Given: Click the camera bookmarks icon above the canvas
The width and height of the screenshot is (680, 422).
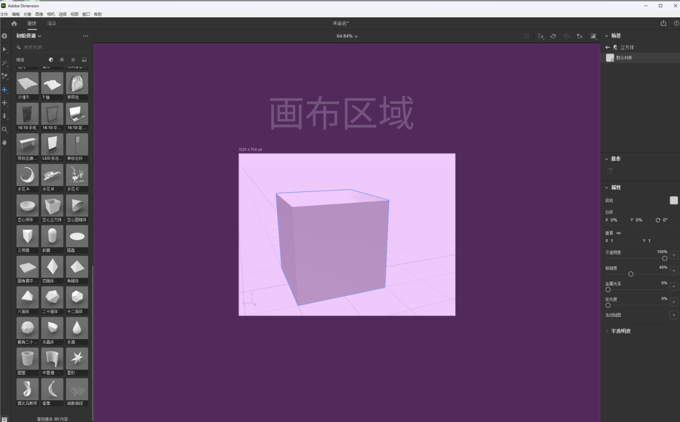Looking at the screenshot, I should coord(579,36).
